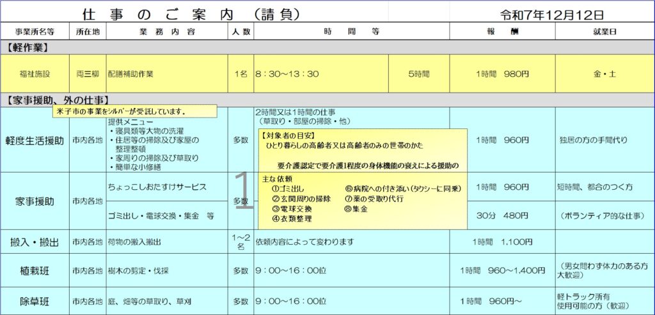Select the 福祉施設 cell
Viewport: 655px width, 315px height.
pyautogui.click(x=35, y=74)
